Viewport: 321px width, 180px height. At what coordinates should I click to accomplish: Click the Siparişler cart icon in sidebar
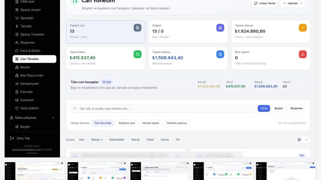click(17, 18)
